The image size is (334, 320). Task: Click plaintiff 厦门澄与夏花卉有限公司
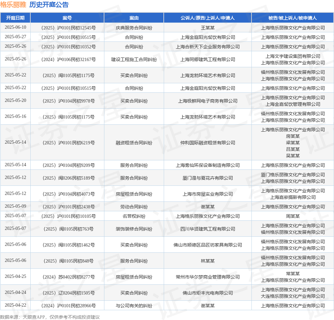[208, 178]
